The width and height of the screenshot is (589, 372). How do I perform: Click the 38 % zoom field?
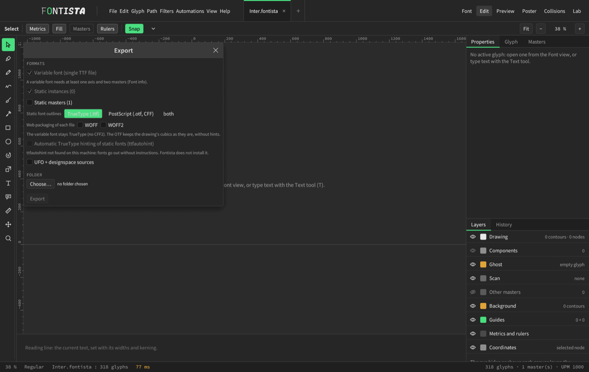[560, 29]
